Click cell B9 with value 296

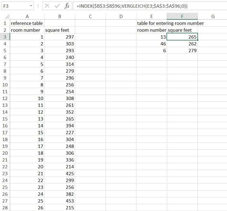(59, 78)
